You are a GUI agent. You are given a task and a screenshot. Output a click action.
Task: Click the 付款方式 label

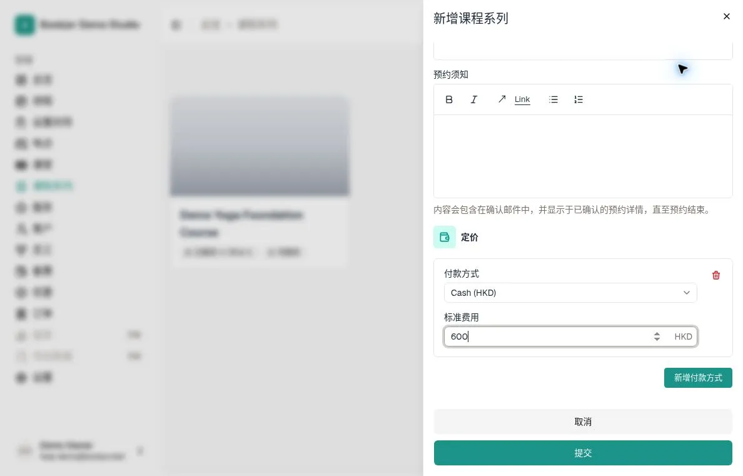(x=462, y=273)
